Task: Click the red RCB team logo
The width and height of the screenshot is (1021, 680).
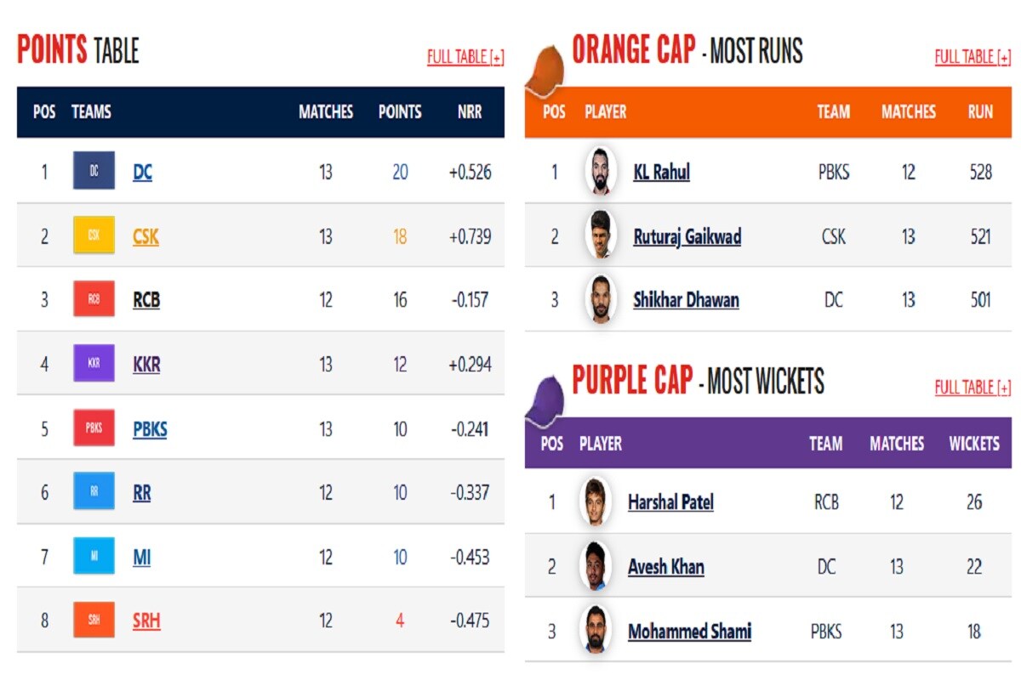Action: coord(94,299)
